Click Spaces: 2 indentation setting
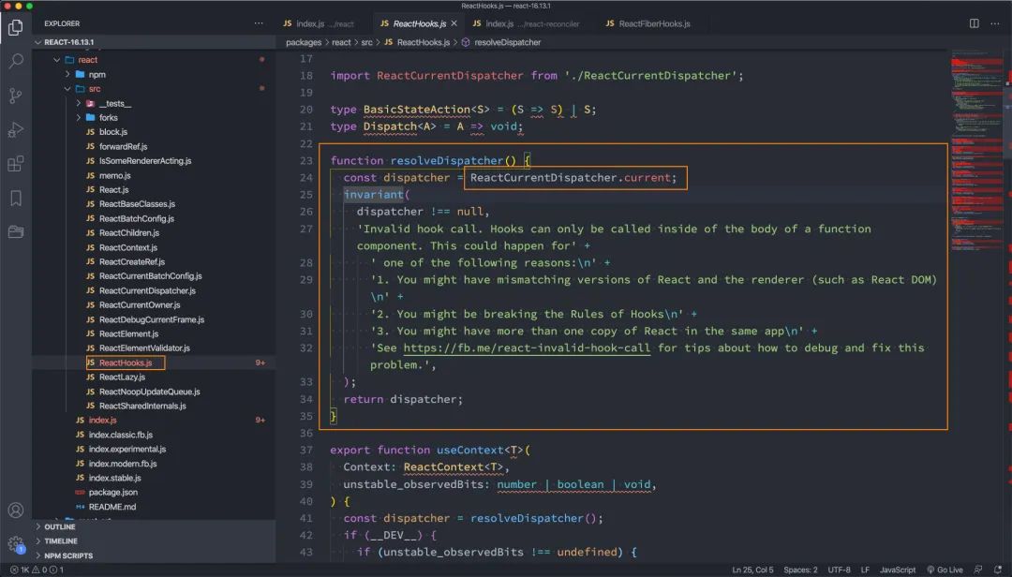 800,570
